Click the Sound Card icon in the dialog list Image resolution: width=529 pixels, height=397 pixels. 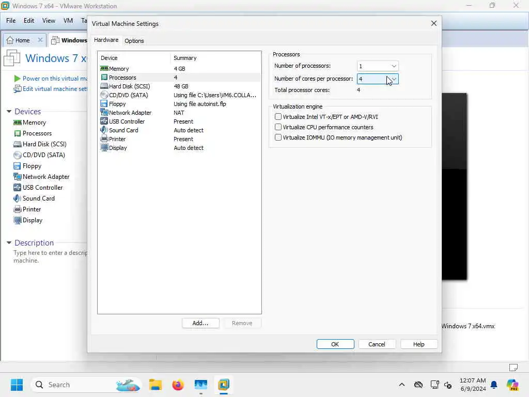[104, 130]
